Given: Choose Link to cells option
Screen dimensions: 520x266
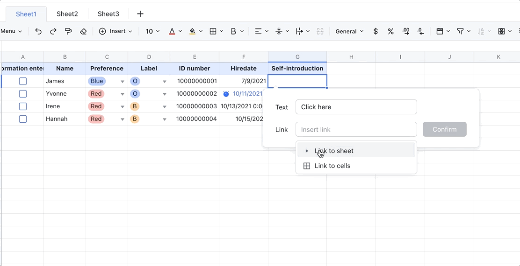Looking at the screenshot, I should point(332,166).
